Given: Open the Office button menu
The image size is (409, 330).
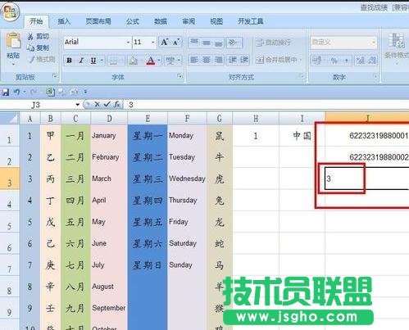Looking at the screenshot, I should 11,12.
